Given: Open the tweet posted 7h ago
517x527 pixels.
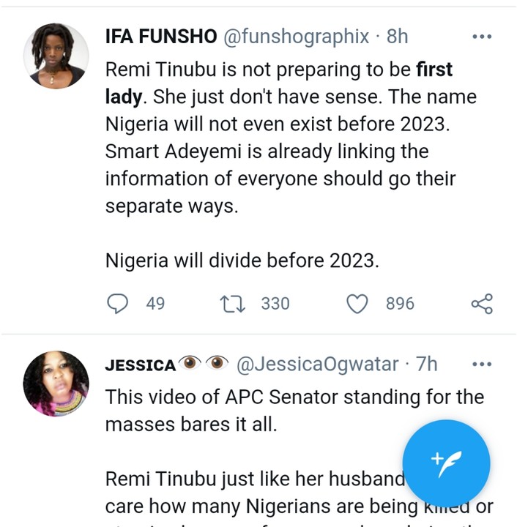Looking at the screenshot, I should point(426,364).
